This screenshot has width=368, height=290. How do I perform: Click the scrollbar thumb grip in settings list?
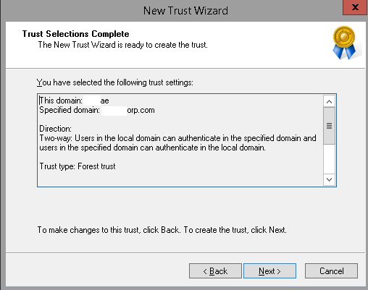[x=329, y=126]
